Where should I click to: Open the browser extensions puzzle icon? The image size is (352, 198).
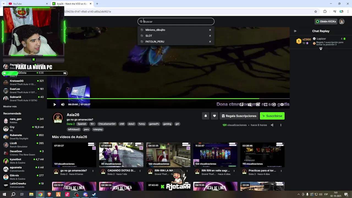(325, 12)
